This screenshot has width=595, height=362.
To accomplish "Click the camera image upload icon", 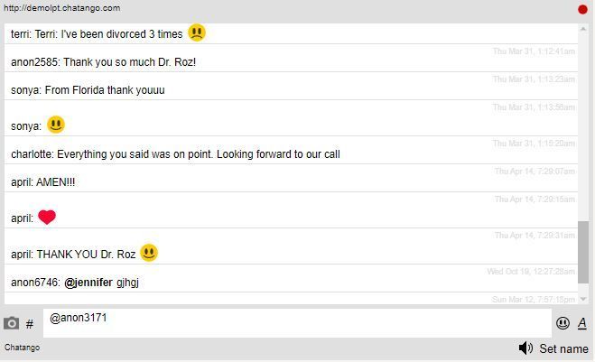I will [11, 323].
